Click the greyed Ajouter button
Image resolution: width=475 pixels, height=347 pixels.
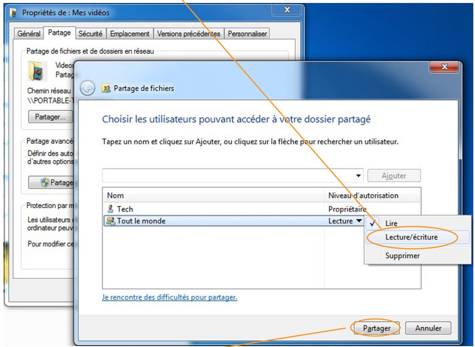394,175
